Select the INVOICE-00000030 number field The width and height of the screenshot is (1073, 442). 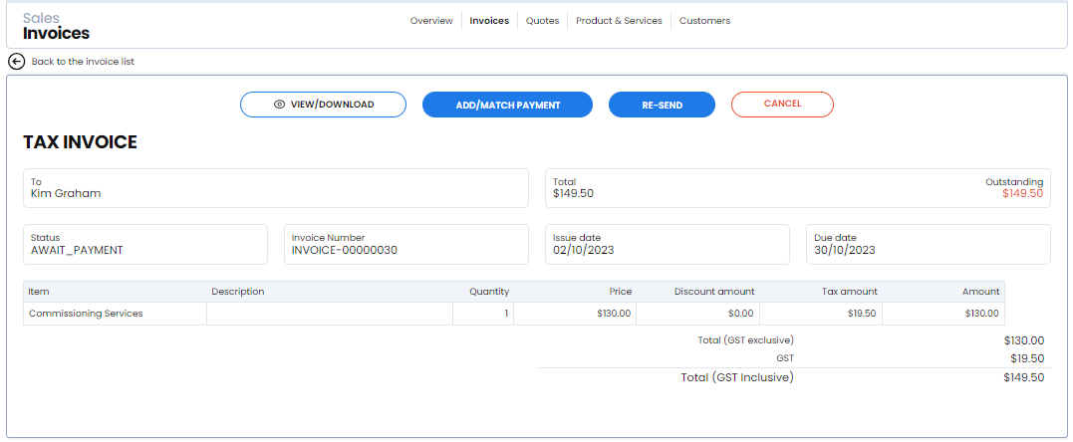tap(406, 244)
